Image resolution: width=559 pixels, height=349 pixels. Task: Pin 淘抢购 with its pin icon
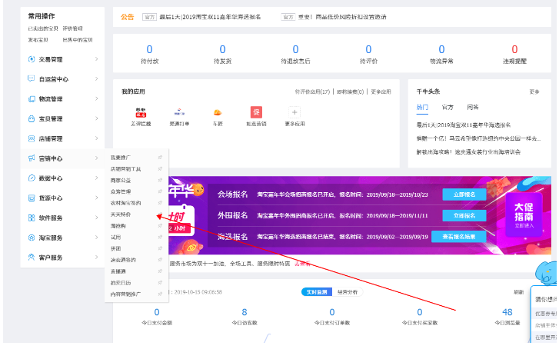160,226
